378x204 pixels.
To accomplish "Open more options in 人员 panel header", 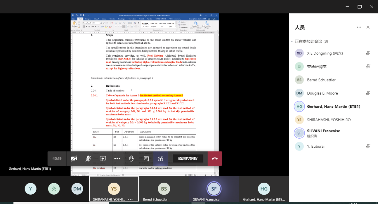I will point(359,27).
